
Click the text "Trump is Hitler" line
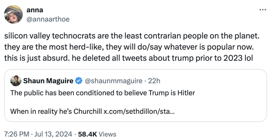tap(103, 93)
